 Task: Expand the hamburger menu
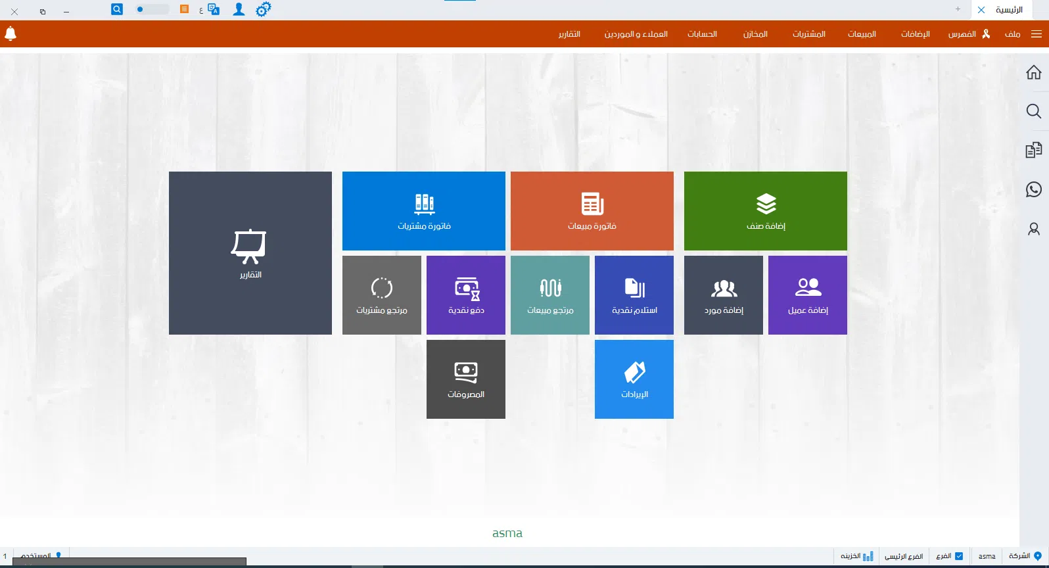(1037, 34)
